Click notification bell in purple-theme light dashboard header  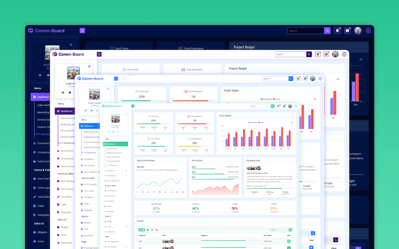pyautogui.click(x=318, y=54)
